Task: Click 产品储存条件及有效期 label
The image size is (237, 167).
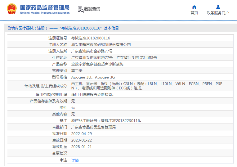Action: click(48, 101)
